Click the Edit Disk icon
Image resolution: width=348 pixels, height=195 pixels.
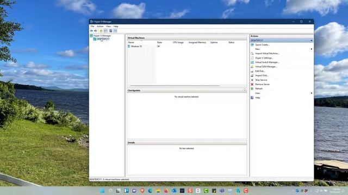pyautogui.click(x=252, y=71)
